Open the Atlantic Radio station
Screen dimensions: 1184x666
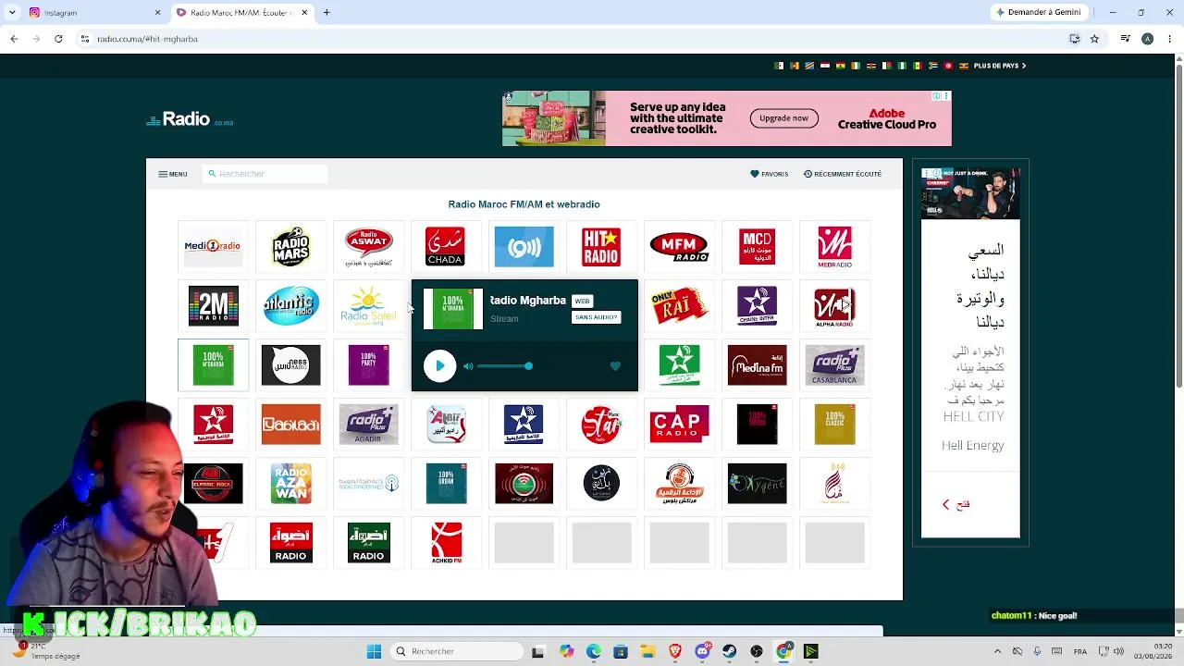[x=290, y=306]
